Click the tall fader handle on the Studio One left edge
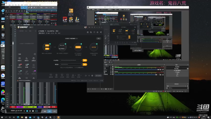 [13, 43]
